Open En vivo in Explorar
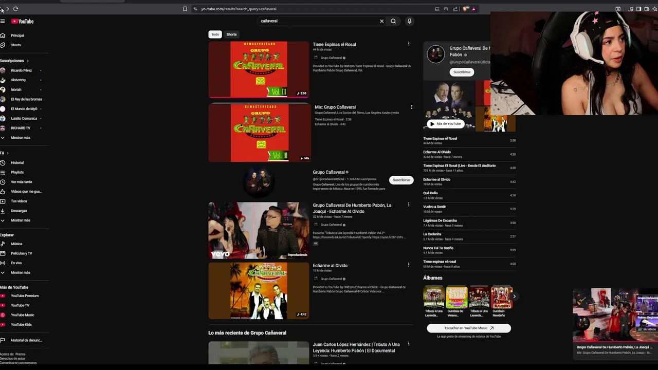This screenshot has height=370, width=658. 16,263
